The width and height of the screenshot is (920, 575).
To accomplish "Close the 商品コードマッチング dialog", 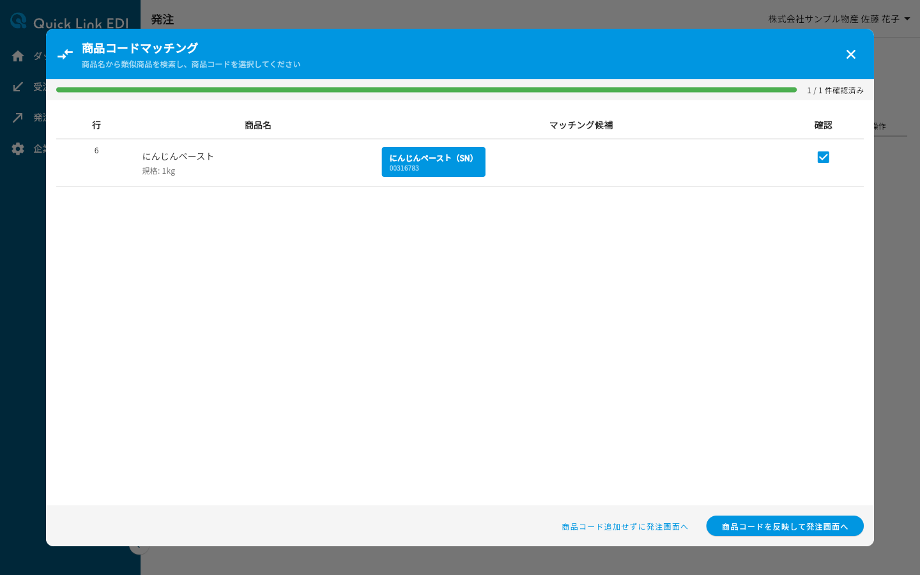I will 850,54.
